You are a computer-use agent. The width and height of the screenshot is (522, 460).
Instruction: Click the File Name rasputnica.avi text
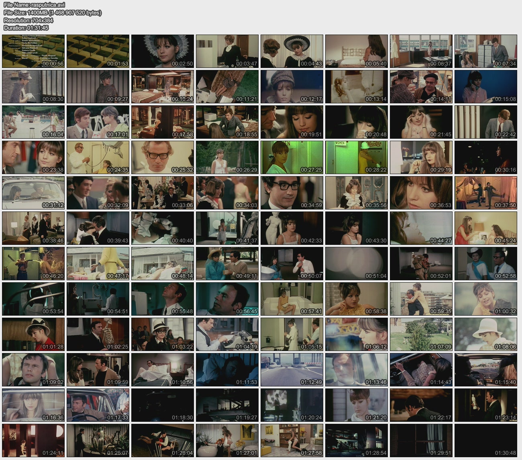pyautogui.click(x=34, y=5)
